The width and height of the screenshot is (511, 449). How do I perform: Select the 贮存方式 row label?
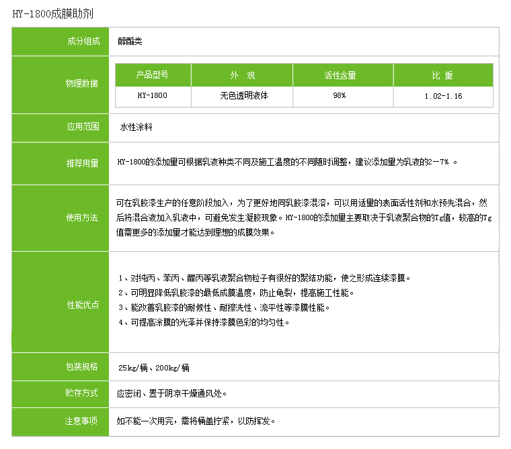point(82,393)
